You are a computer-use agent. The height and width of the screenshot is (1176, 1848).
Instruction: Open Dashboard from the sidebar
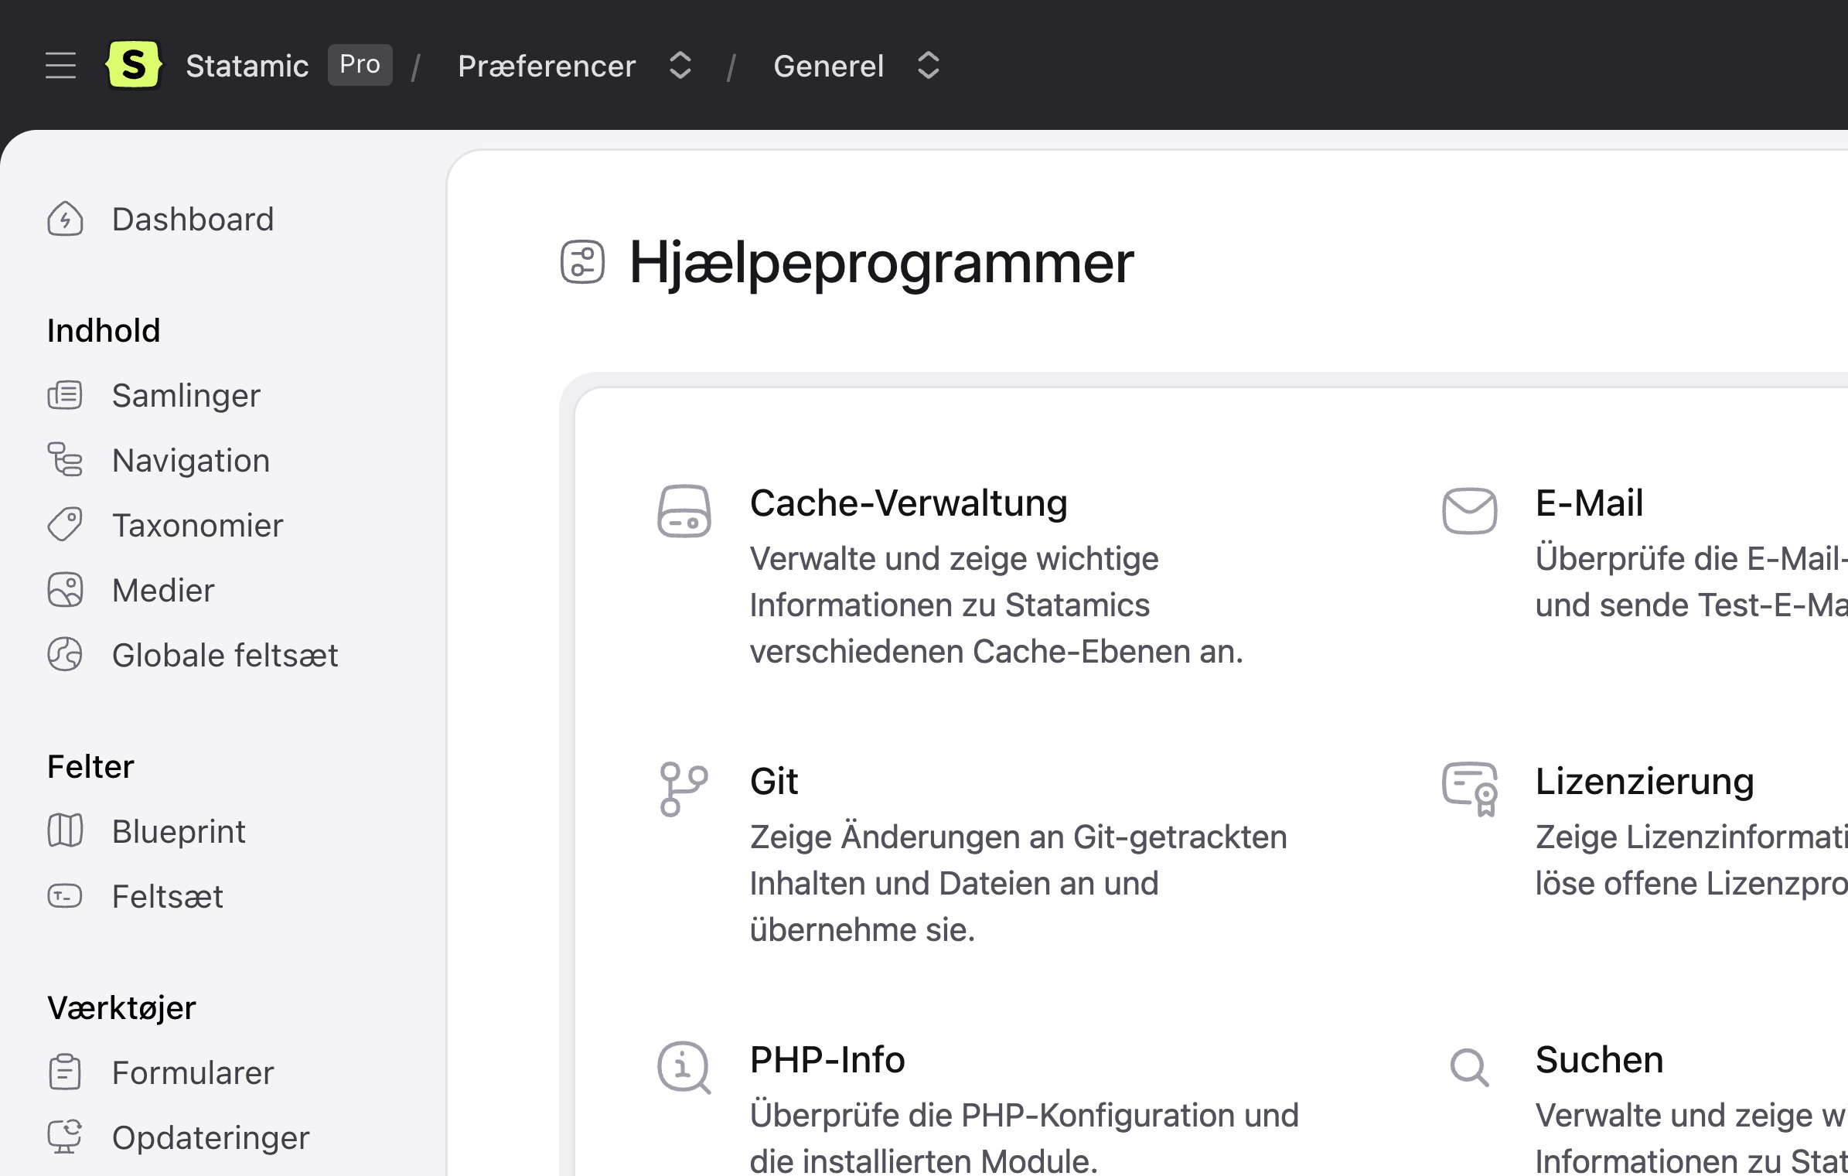click(193, 220)
